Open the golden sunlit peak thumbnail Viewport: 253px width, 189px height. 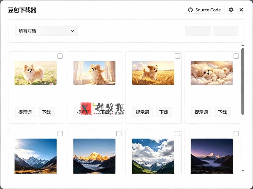coord(94,156)
